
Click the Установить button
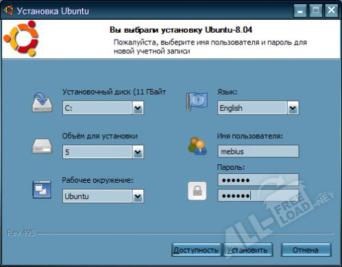248,250
